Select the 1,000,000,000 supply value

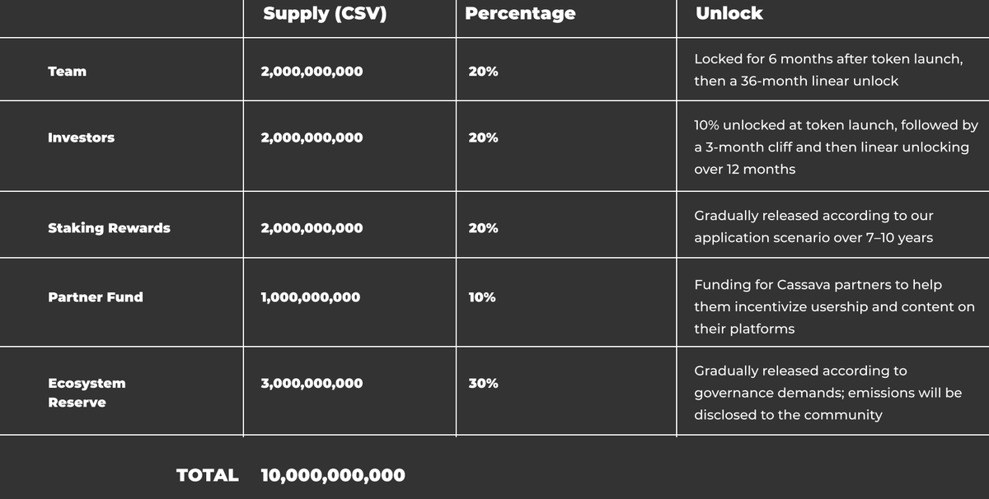[x=310, y=297]
